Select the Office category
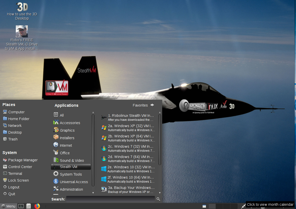The height and width of the screenshot is (209, 296). tap(71, 153)
